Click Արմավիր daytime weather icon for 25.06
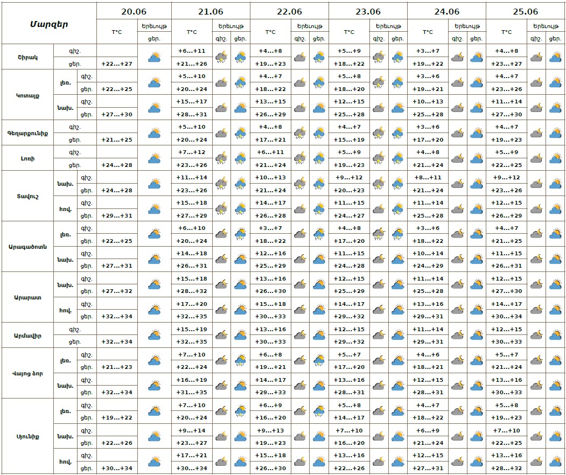Screen dimensions: 566x475 (555, 336)
